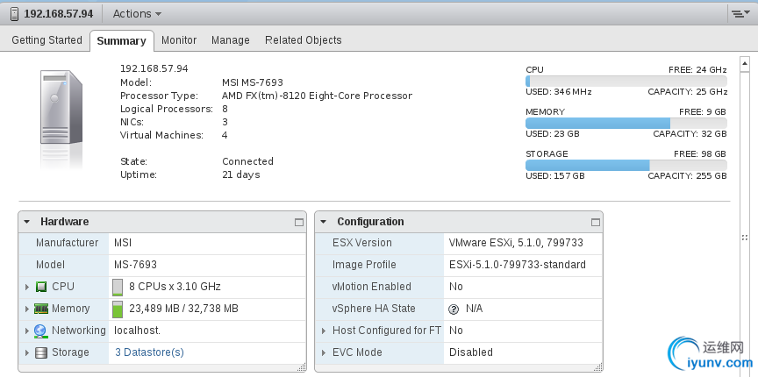
Task: Open the panel options menu icon at top right
Action: pos(739,14)
